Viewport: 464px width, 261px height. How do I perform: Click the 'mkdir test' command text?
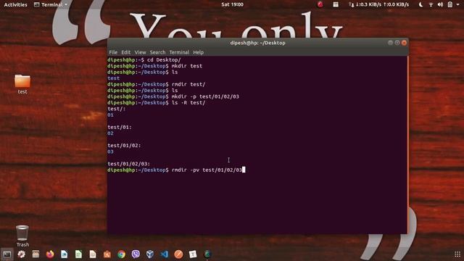point(187,66)
